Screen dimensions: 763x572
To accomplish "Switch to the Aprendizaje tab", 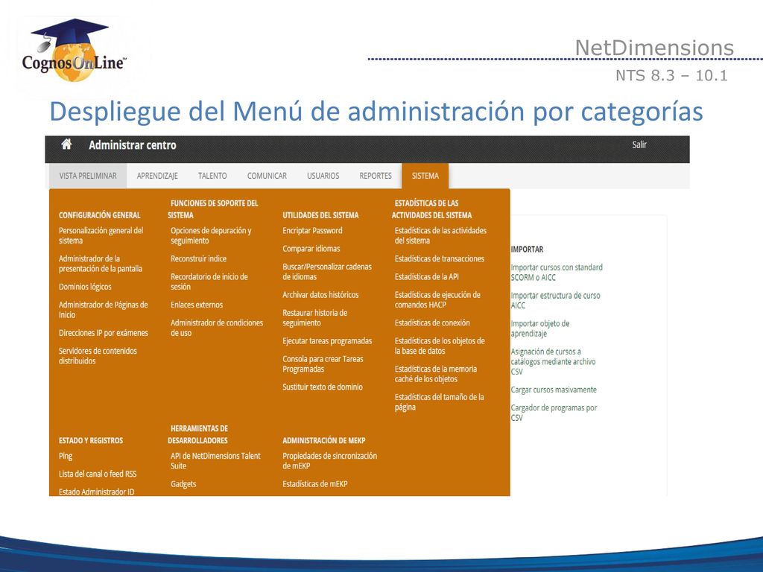I will 157,176.
